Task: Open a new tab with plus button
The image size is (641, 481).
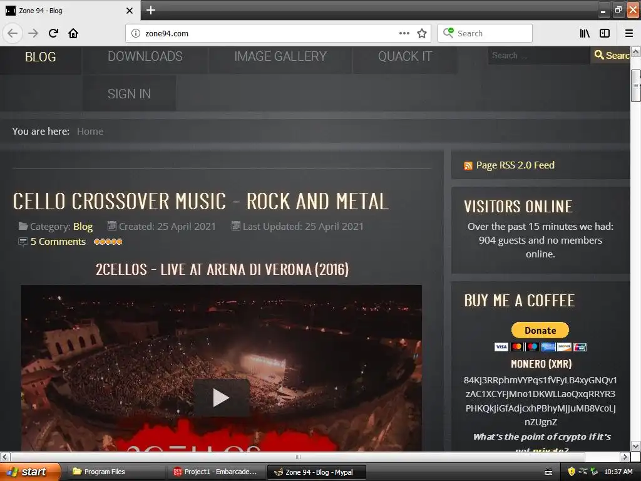Action: click(151, 10)
